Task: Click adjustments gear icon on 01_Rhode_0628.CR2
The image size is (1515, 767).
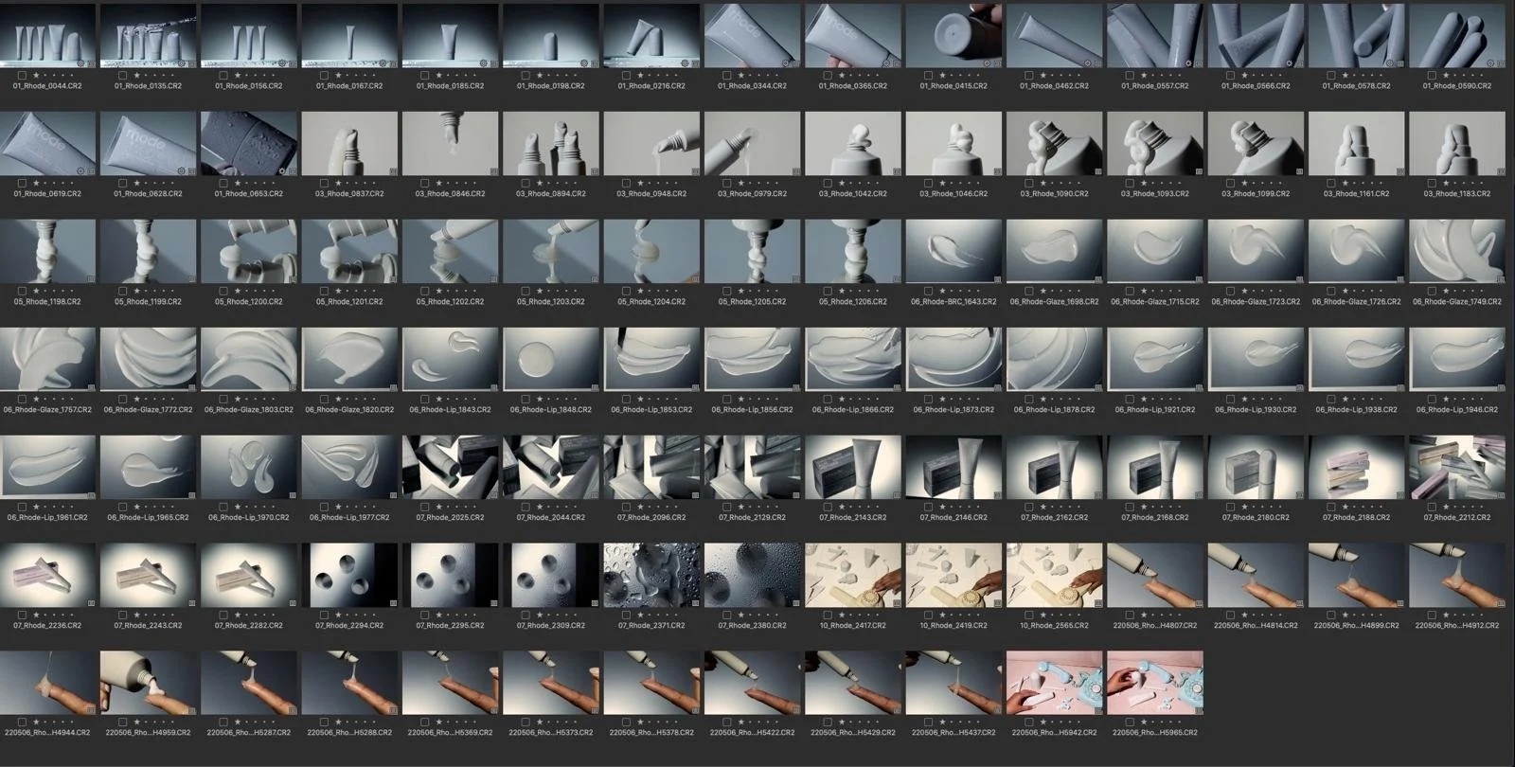Action: tap(181, 171)
